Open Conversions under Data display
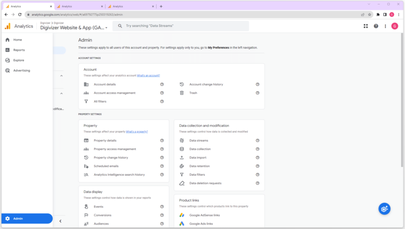The height and width of the screenshot is (229, 405). [x=102, y=215]
